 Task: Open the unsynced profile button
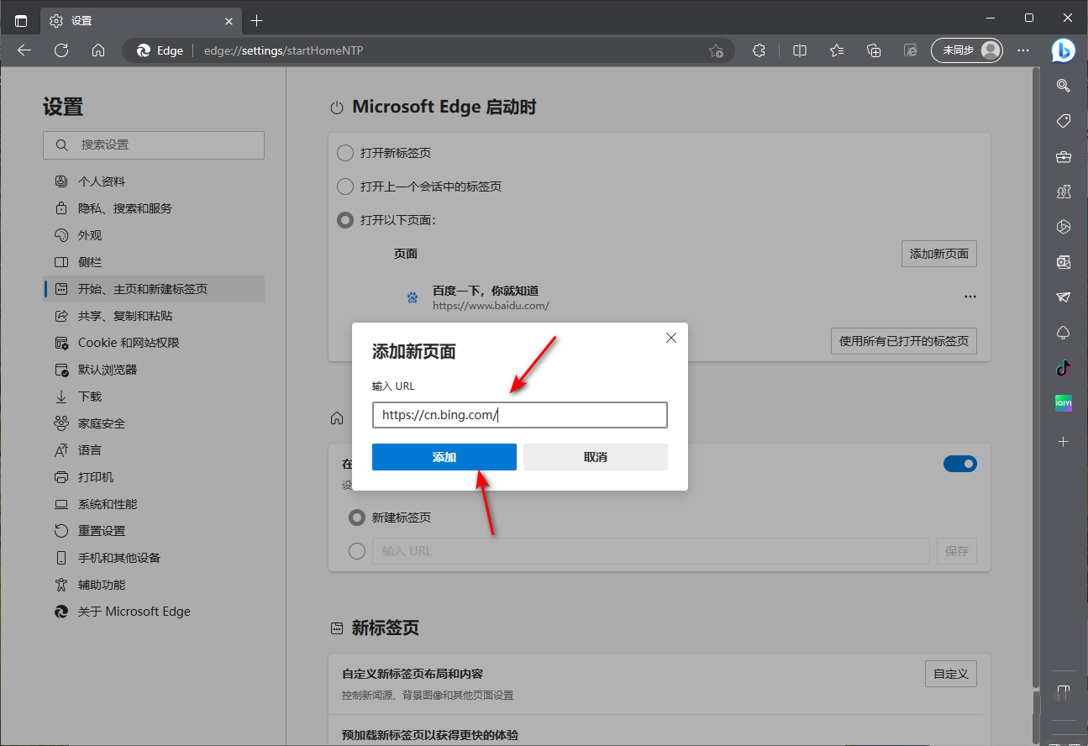pos(967,50)
